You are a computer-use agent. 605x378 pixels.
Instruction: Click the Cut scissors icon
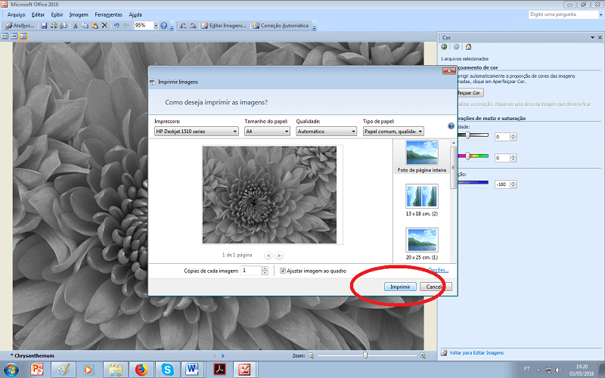pos(75,26)
